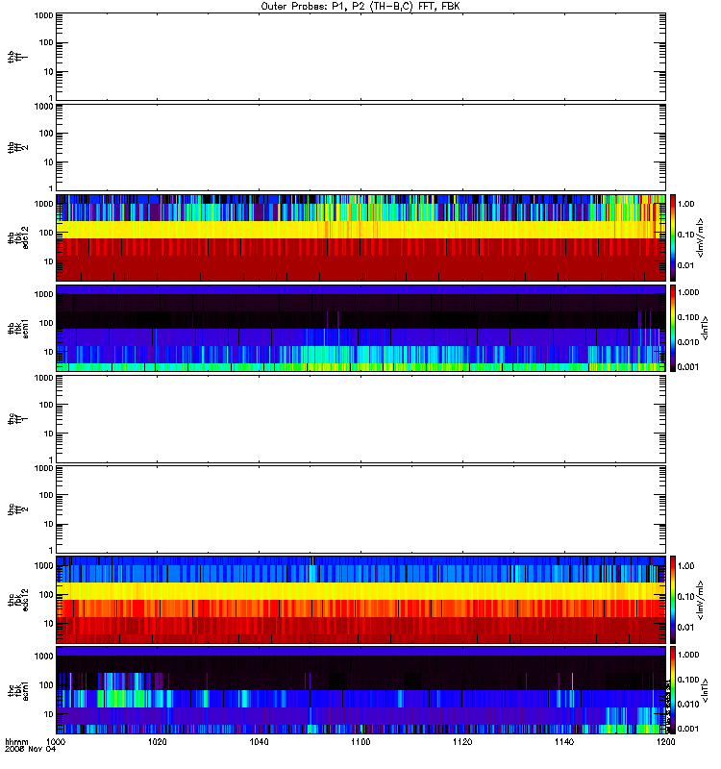This screenshot has height=769, width=721.
Task: Click the 'hhmm' time axis label
Action: [x=16, y=742]
